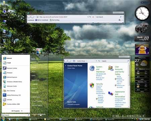Click the Control Panel vertical scrollbar
Viewport: 151px width, 121px height.
pos(129,85)
